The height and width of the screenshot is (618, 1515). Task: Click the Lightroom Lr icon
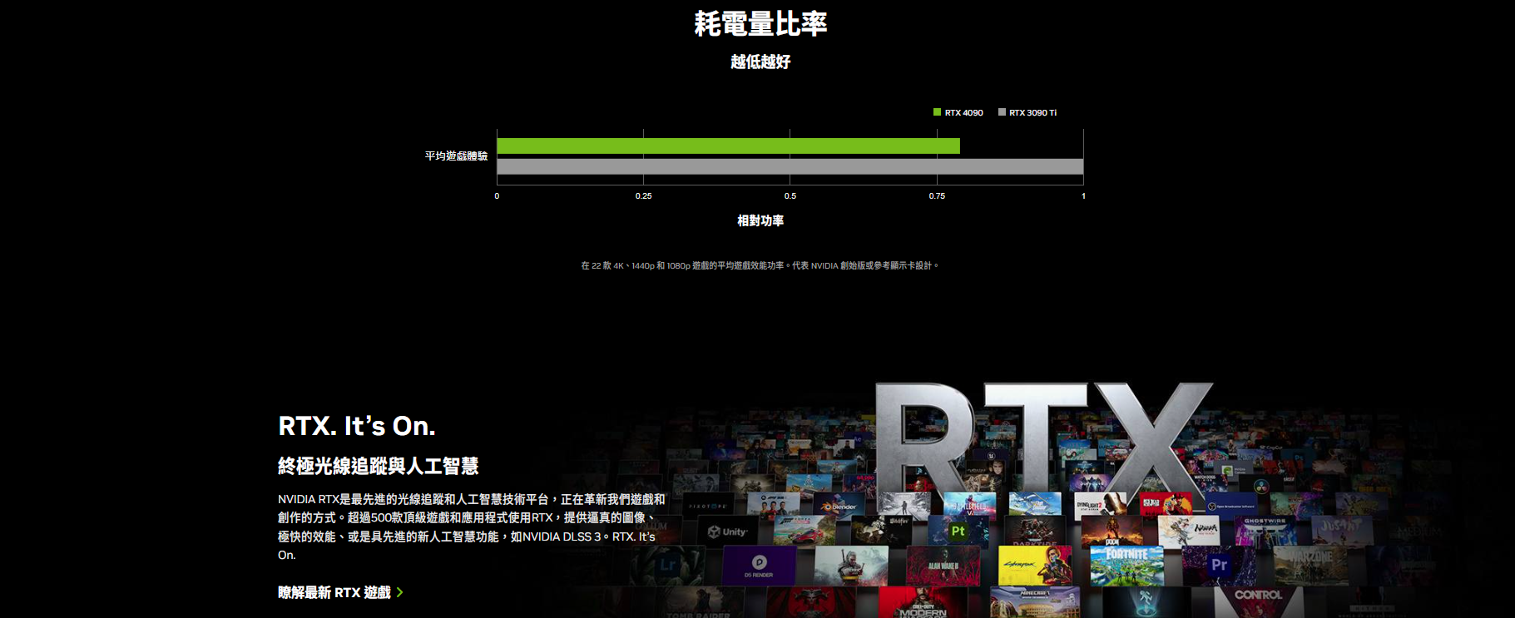tap(668, 566)
